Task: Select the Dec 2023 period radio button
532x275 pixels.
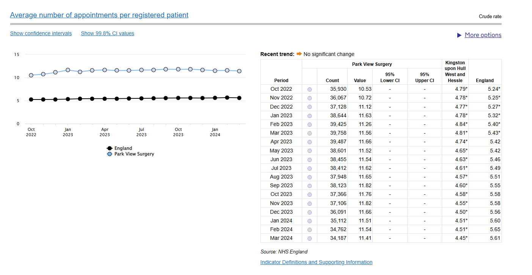Action: 309,212
